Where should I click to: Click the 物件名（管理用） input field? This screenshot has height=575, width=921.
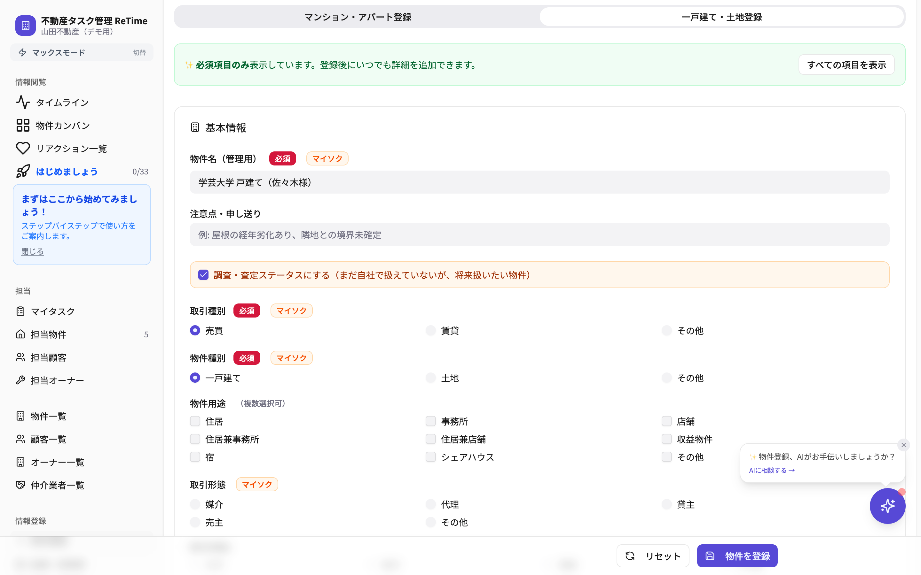540,182
